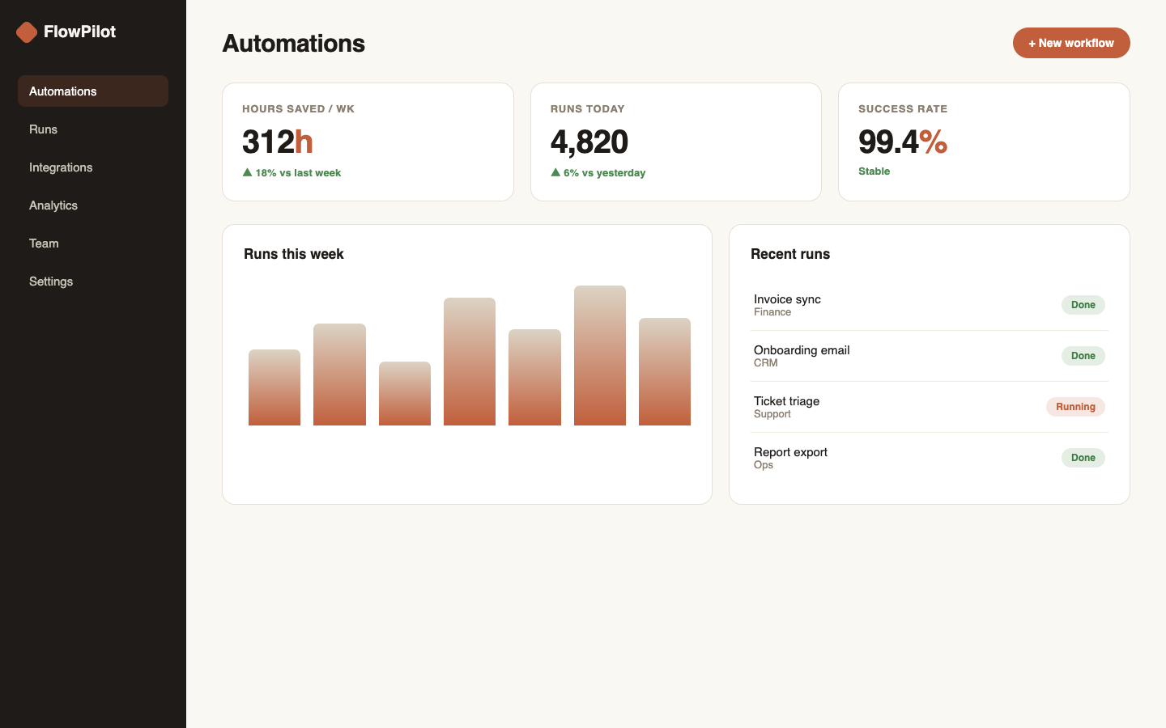Image resolution: width=1166 pixels, height=728 pixels.
Task: Click the Done badge for Onboarding email
Action: pyautogui.click(x=1083, y=356)
